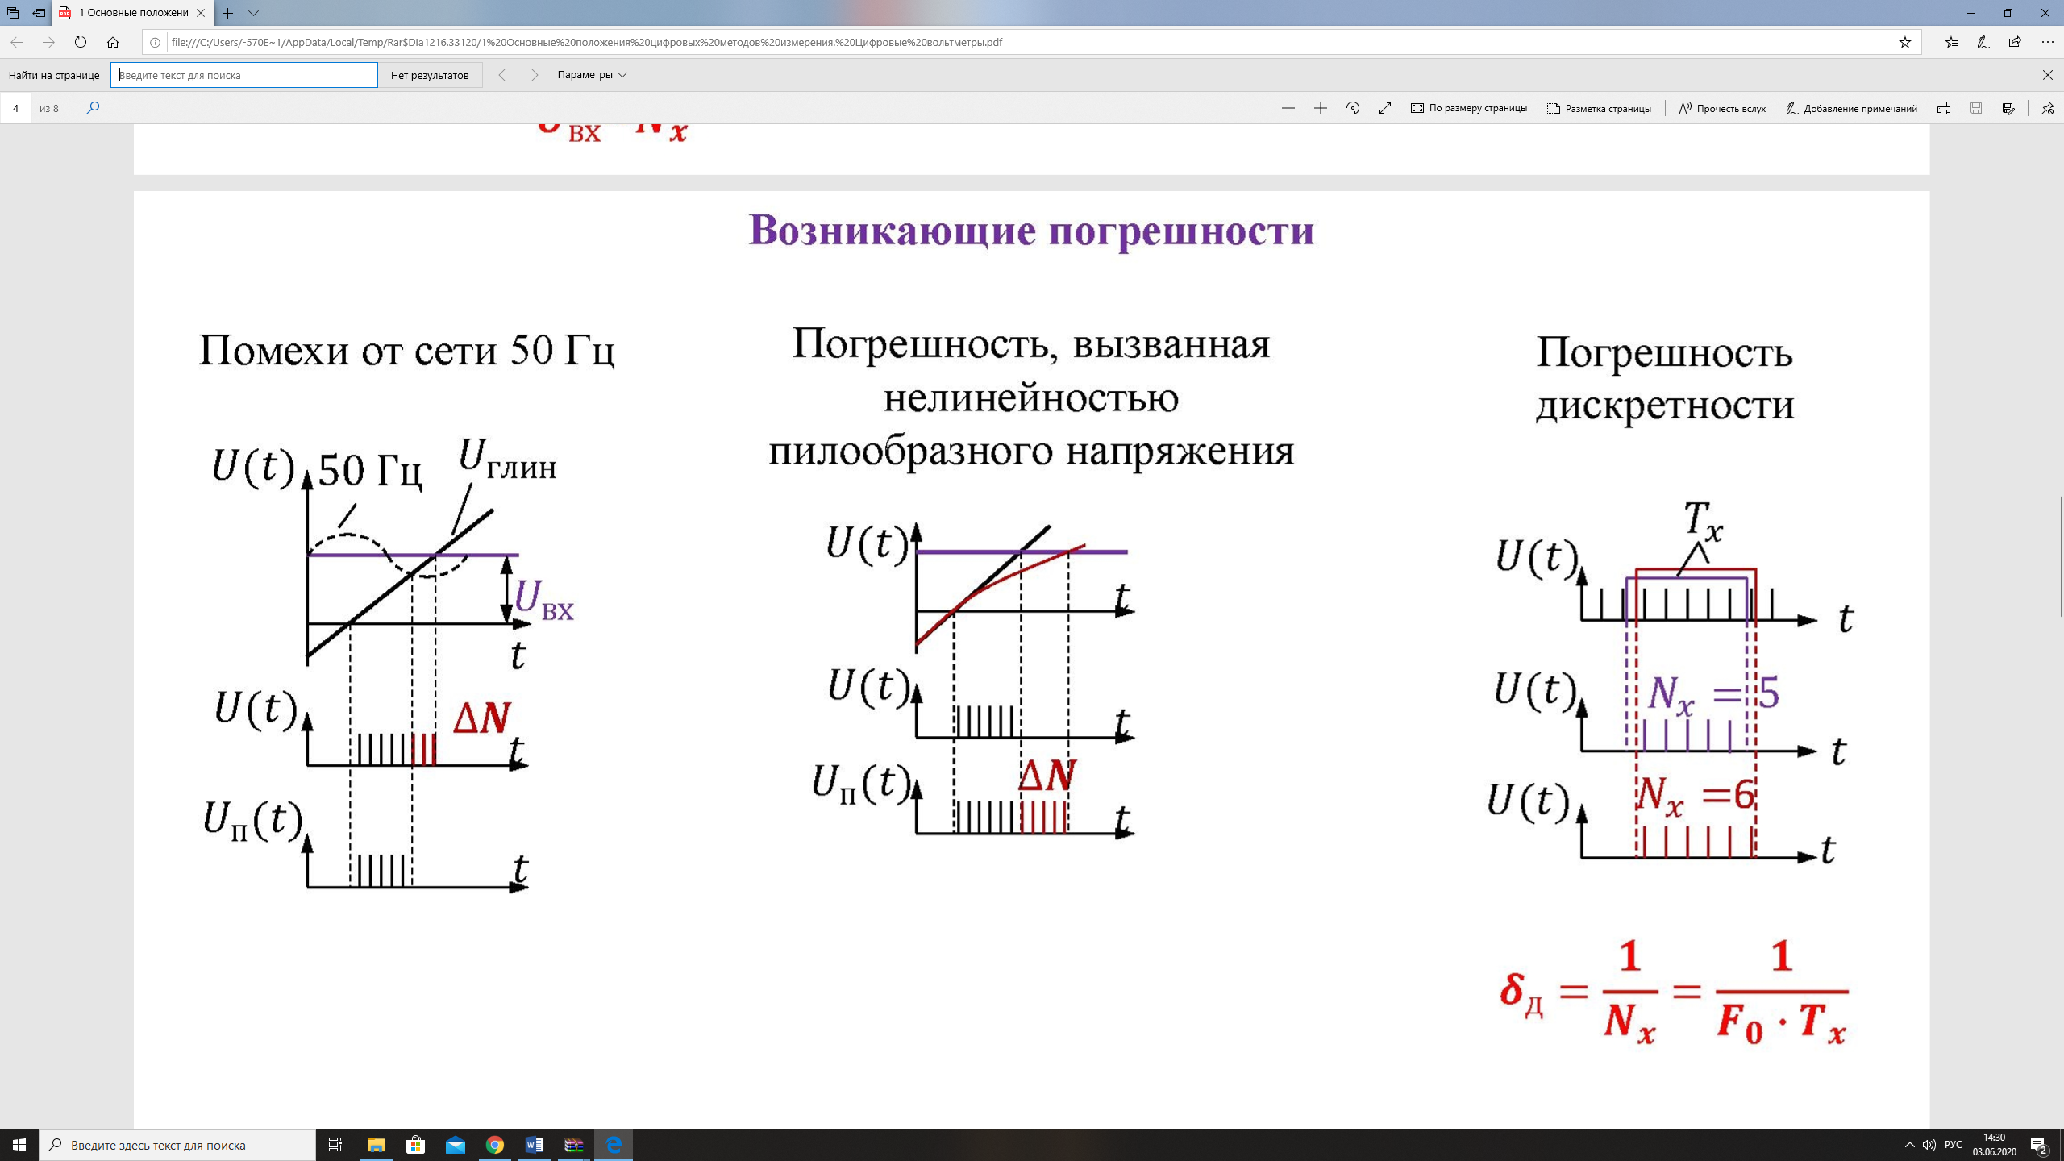Click the browser Forward arrow
Screen dimensions: 2064x1161
48,42
